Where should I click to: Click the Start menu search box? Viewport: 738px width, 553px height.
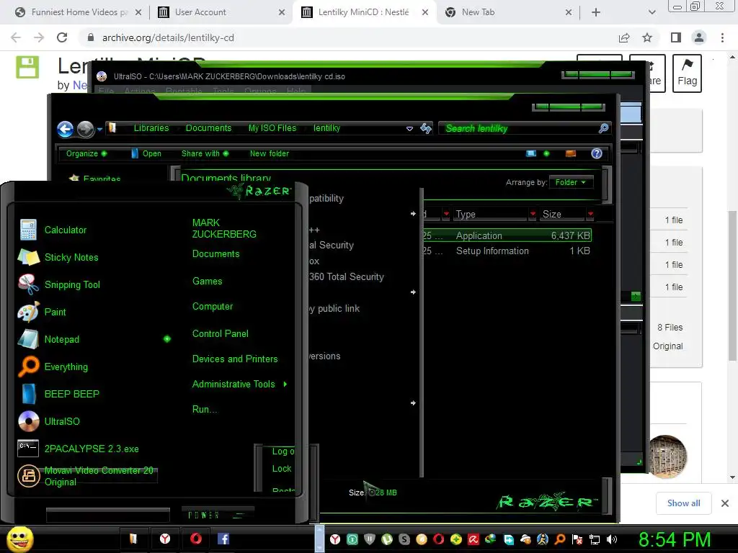tap(108, 515)
